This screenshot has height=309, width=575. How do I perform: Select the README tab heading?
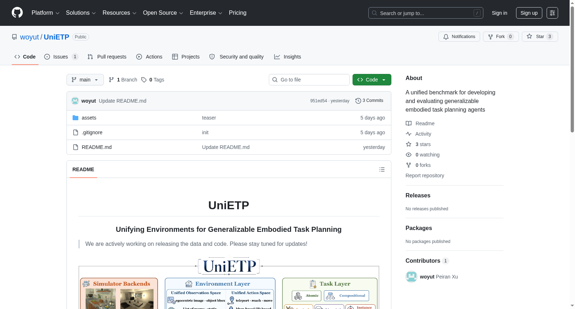point(83,169)
